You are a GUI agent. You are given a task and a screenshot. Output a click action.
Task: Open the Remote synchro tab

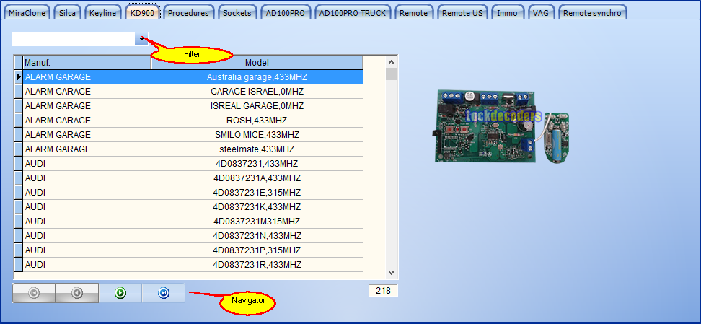pyautogui.click(x=592, y=13)
